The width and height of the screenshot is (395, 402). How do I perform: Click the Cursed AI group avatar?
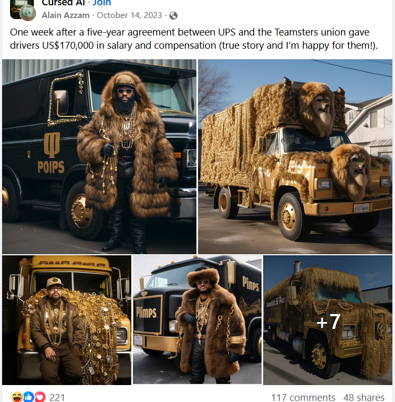(22, 9)
